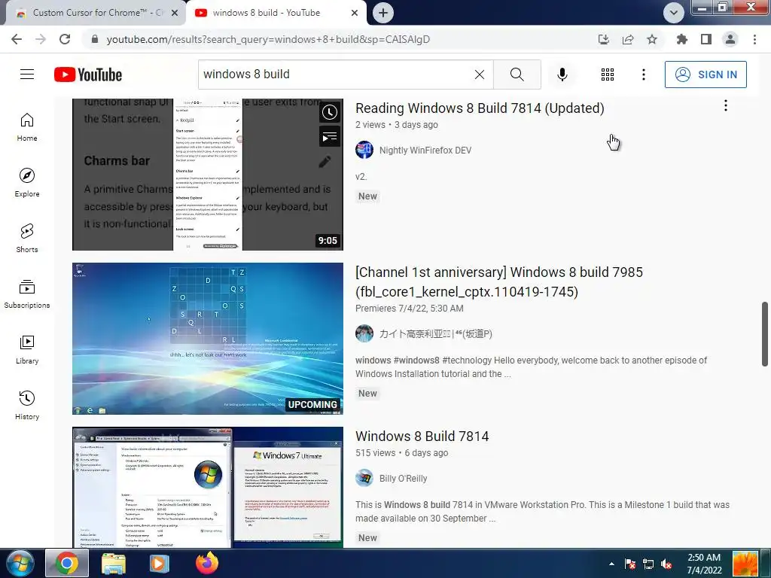Open Subscriptions in sidebar
The image size is (771, 578).
[27, 294]
